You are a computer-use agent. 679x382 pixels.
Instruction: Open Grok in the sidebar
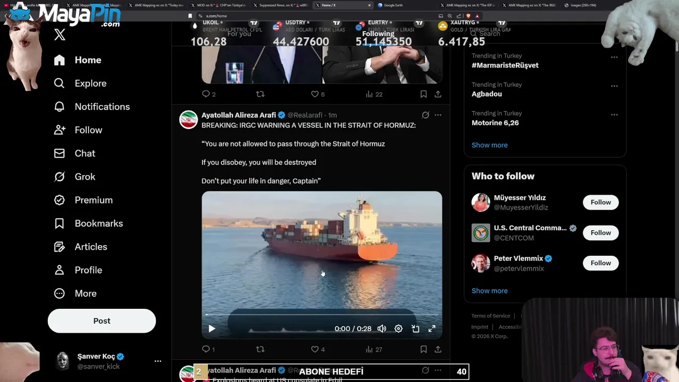click(74, 177)
